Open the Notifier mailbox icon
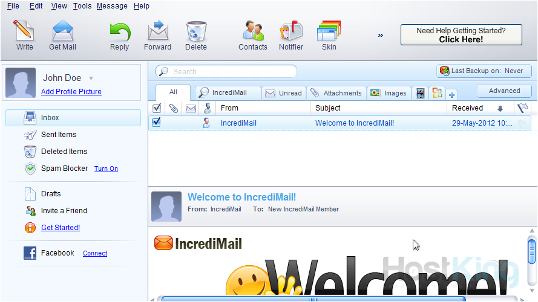 291,36
